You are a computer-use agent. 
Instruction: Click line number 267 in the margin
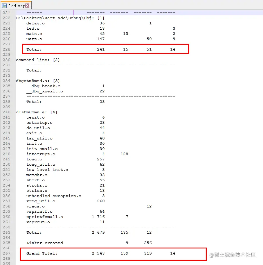point(6,253)
